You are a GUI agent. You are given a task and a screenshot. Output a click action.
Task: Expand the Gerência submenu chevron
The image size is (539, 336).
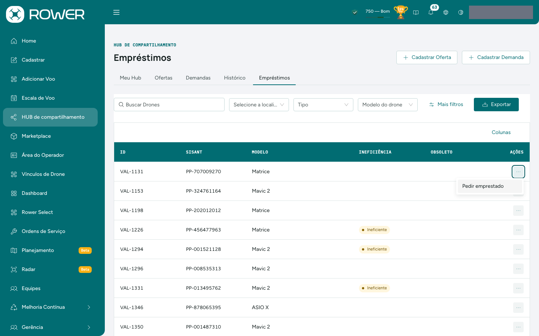[89, 327]
